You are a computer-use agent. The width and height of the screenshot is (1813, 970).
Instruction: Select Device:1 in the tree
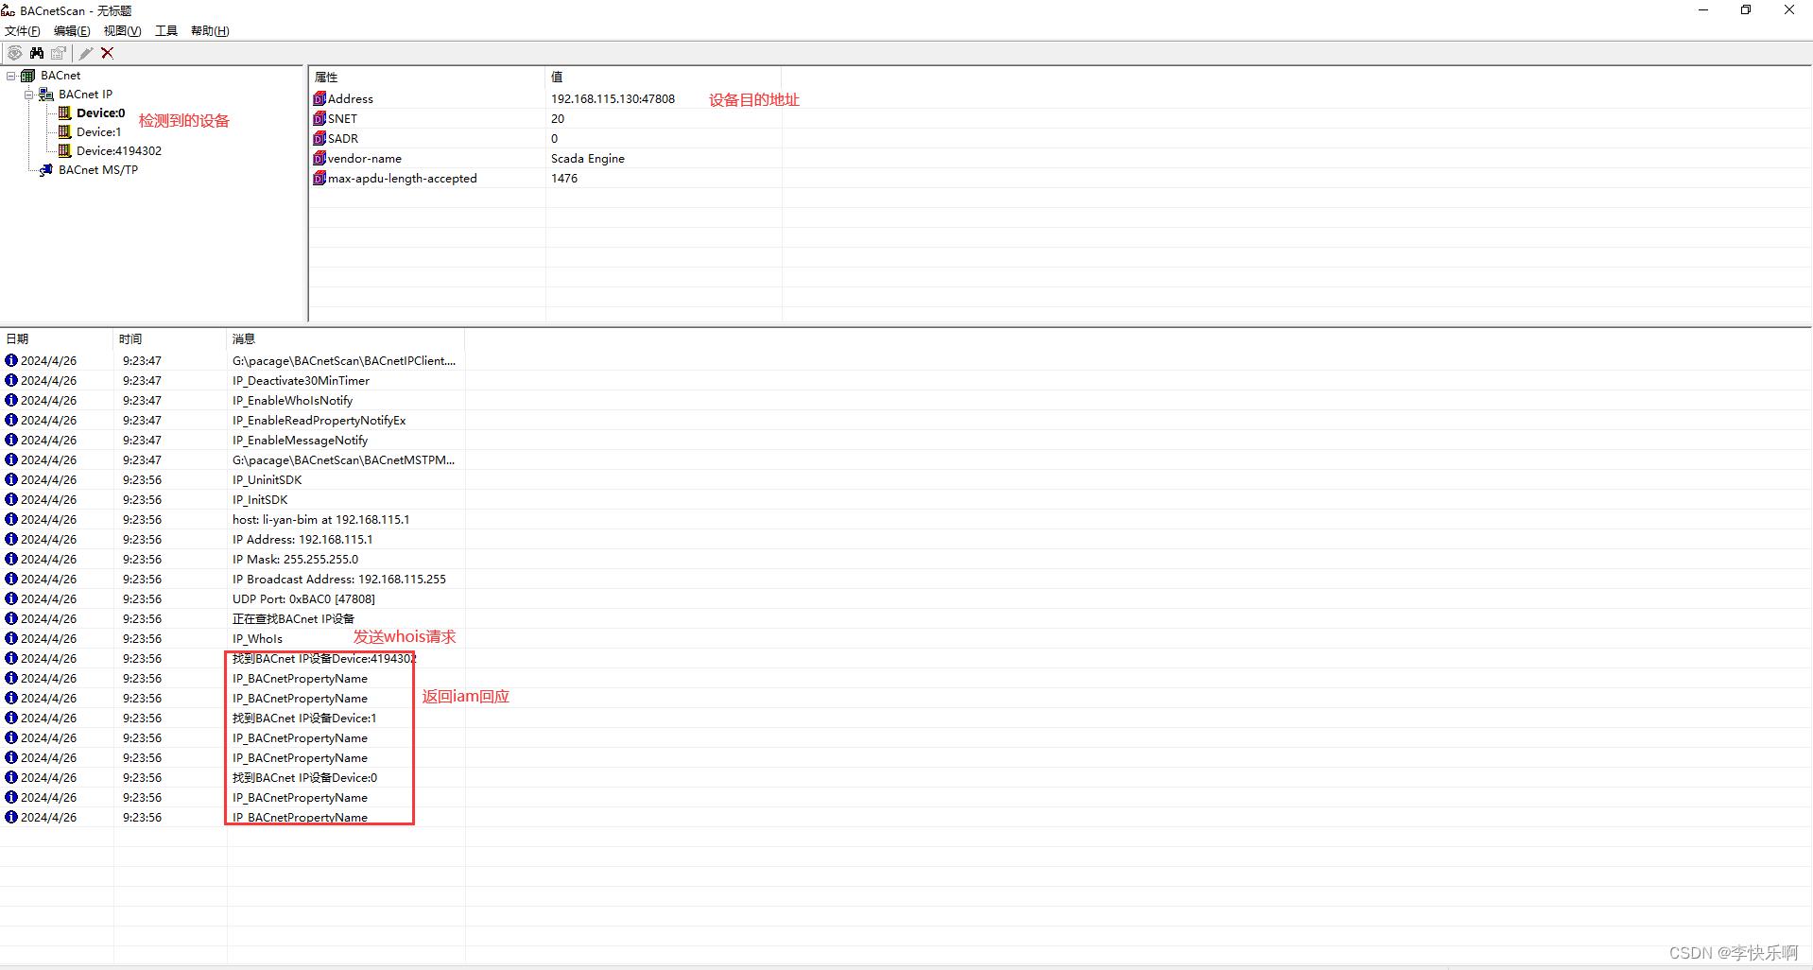click(x=99, y=132)
